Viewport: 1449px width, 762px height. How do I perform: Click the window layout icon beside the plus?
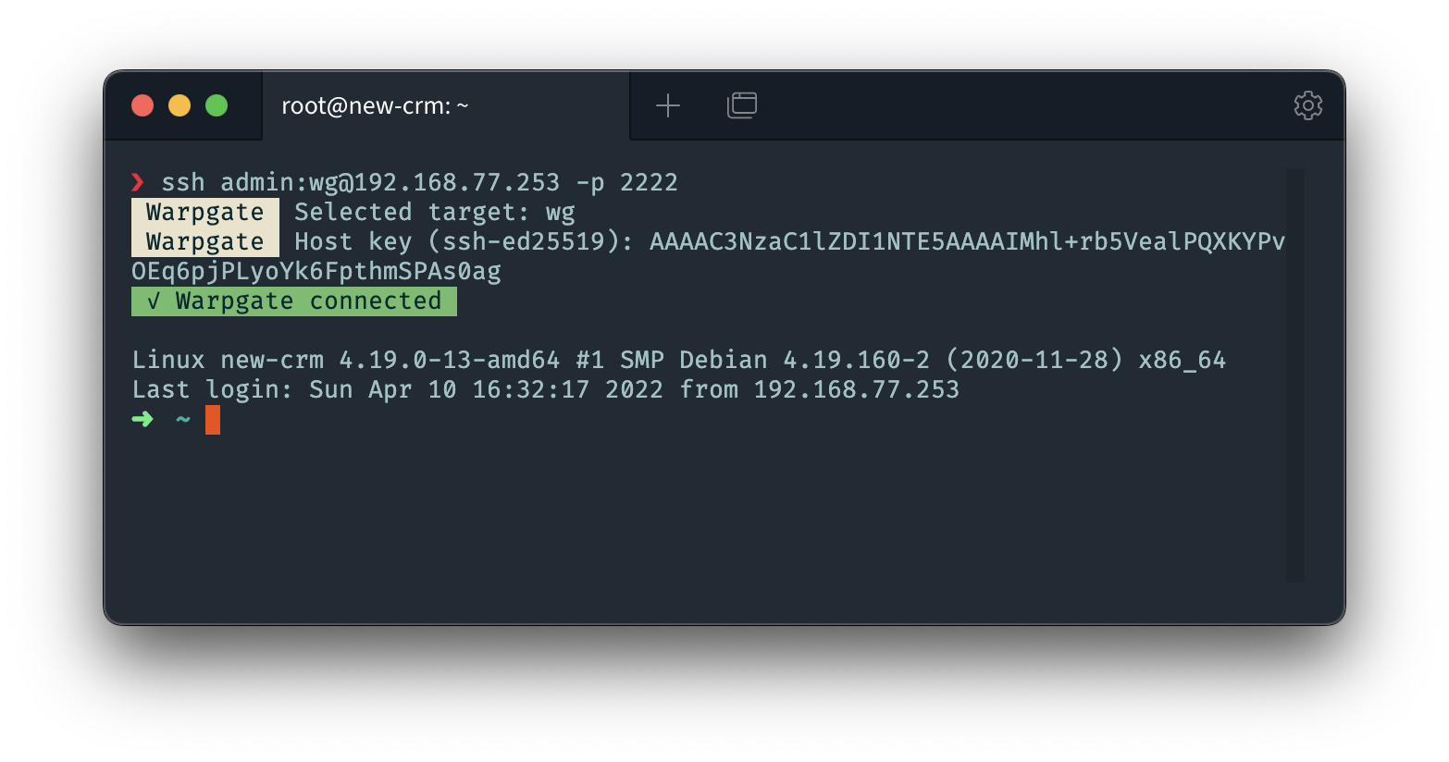[x=741, y=105]
